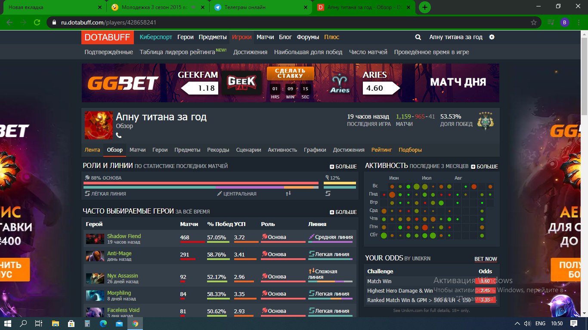Image resolution: width=588 pixels, height=330 pixels.
Task: Switch to the Телеграм онлайн browser tab
Action: (x=261, y=7)
